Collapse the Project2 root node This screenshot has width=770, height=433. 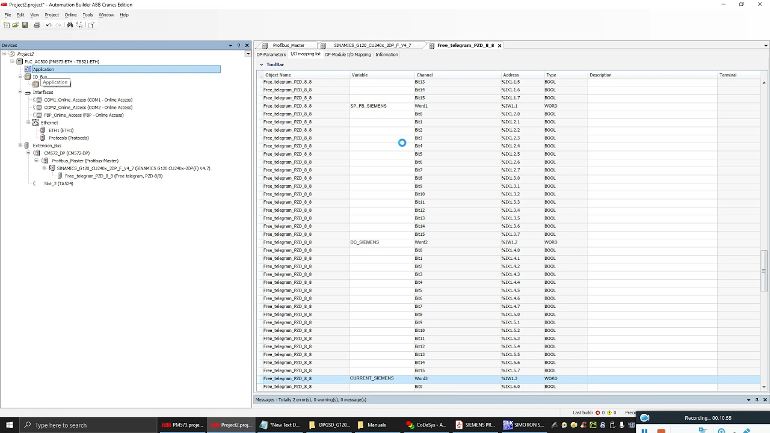(4, 54)
